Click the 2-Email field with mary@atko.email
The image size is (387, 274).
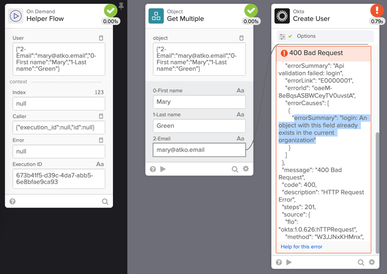coord(199,150)
